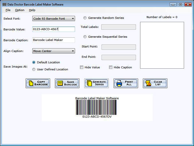The width and height of the screenshot is (194, 146).
Task: Close the Barcode Label Maker window
Action: [x=188, y=5]
